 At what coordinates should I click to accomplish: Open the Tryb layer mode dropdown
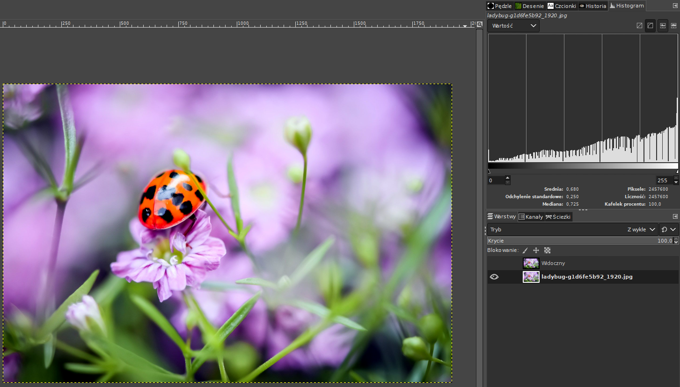572,229
